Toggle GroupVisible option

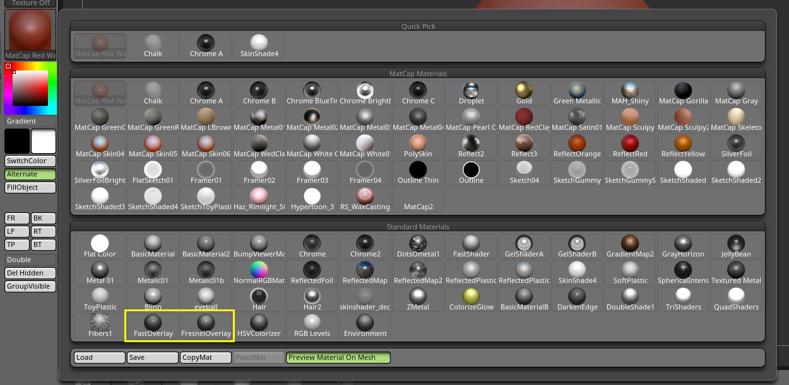[30, 286]
